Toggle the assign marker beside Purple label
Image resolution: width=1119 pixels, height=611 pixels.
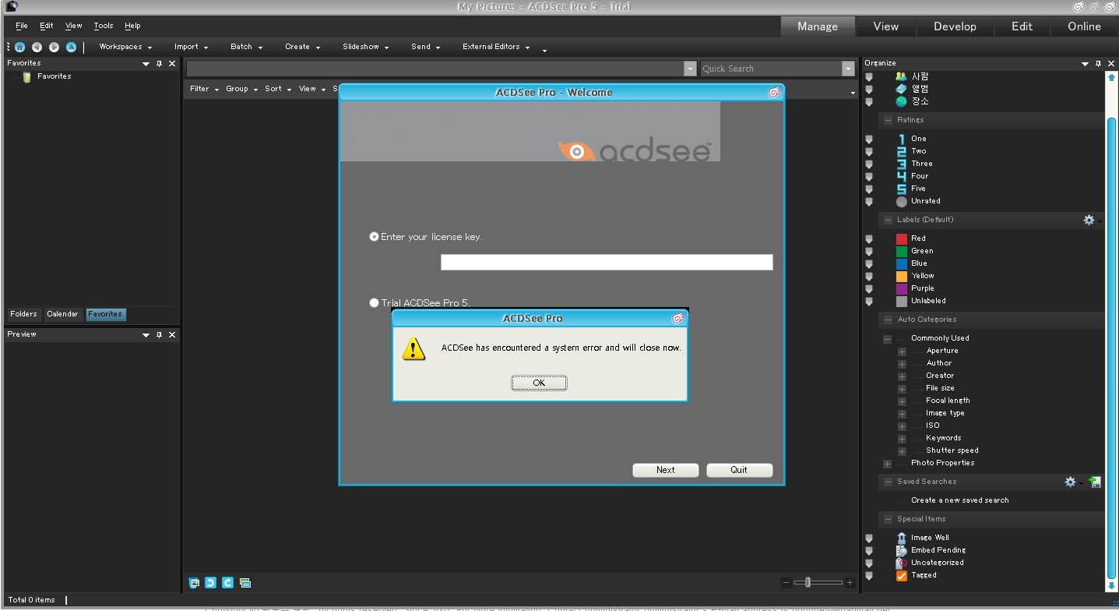pos(869,288)
